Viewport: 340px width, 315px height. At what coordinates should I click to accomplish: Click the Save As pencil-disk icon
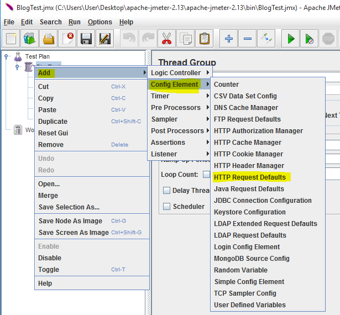point(104,39)
